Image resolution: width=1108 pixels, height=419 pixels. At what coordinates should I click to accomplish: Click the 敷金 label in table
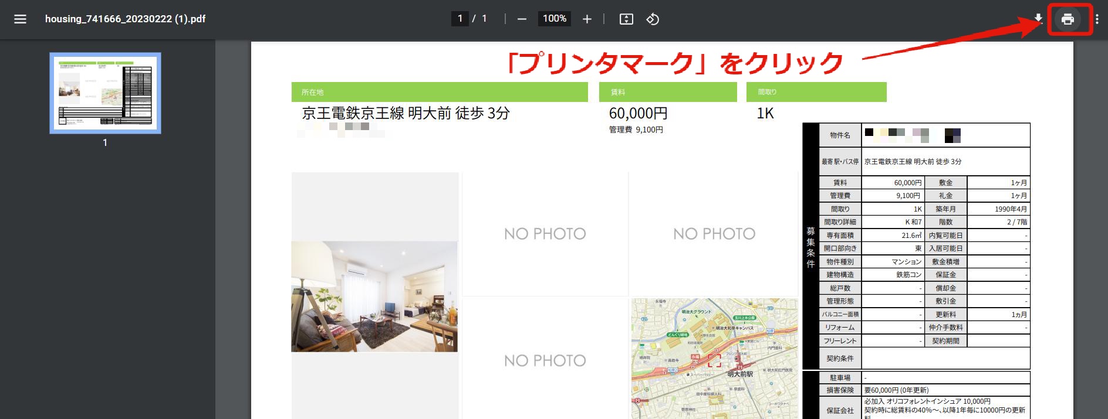(945, 183)
